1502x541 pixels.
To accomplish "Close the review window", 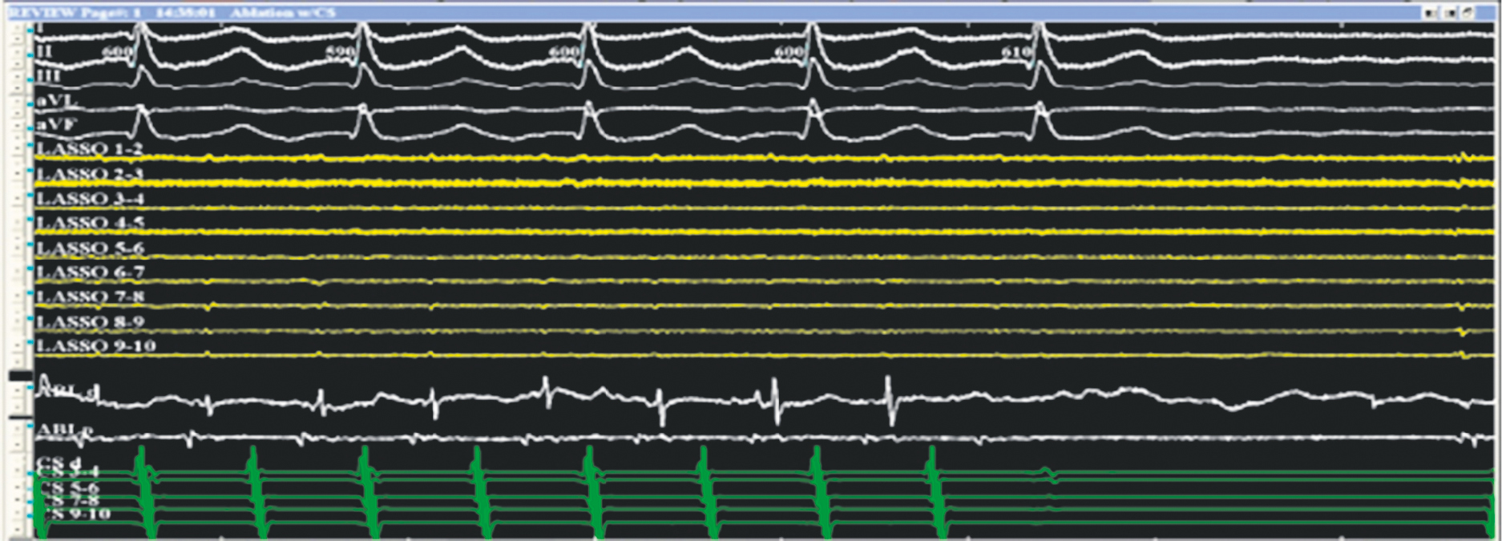I will (1468, 12).
